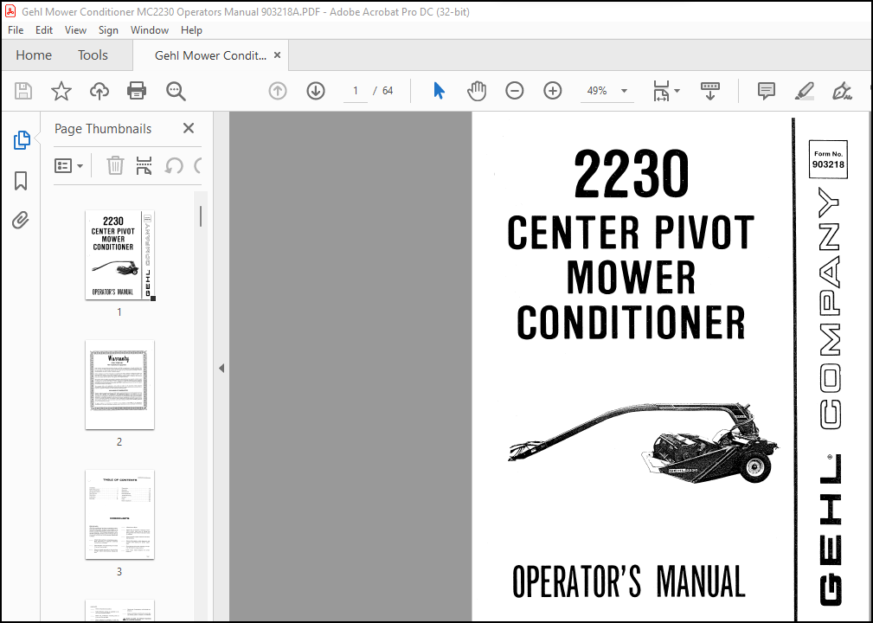Screen dimensions: 873x623
Task: Switch to the Home tab
Action: [34, 55]
